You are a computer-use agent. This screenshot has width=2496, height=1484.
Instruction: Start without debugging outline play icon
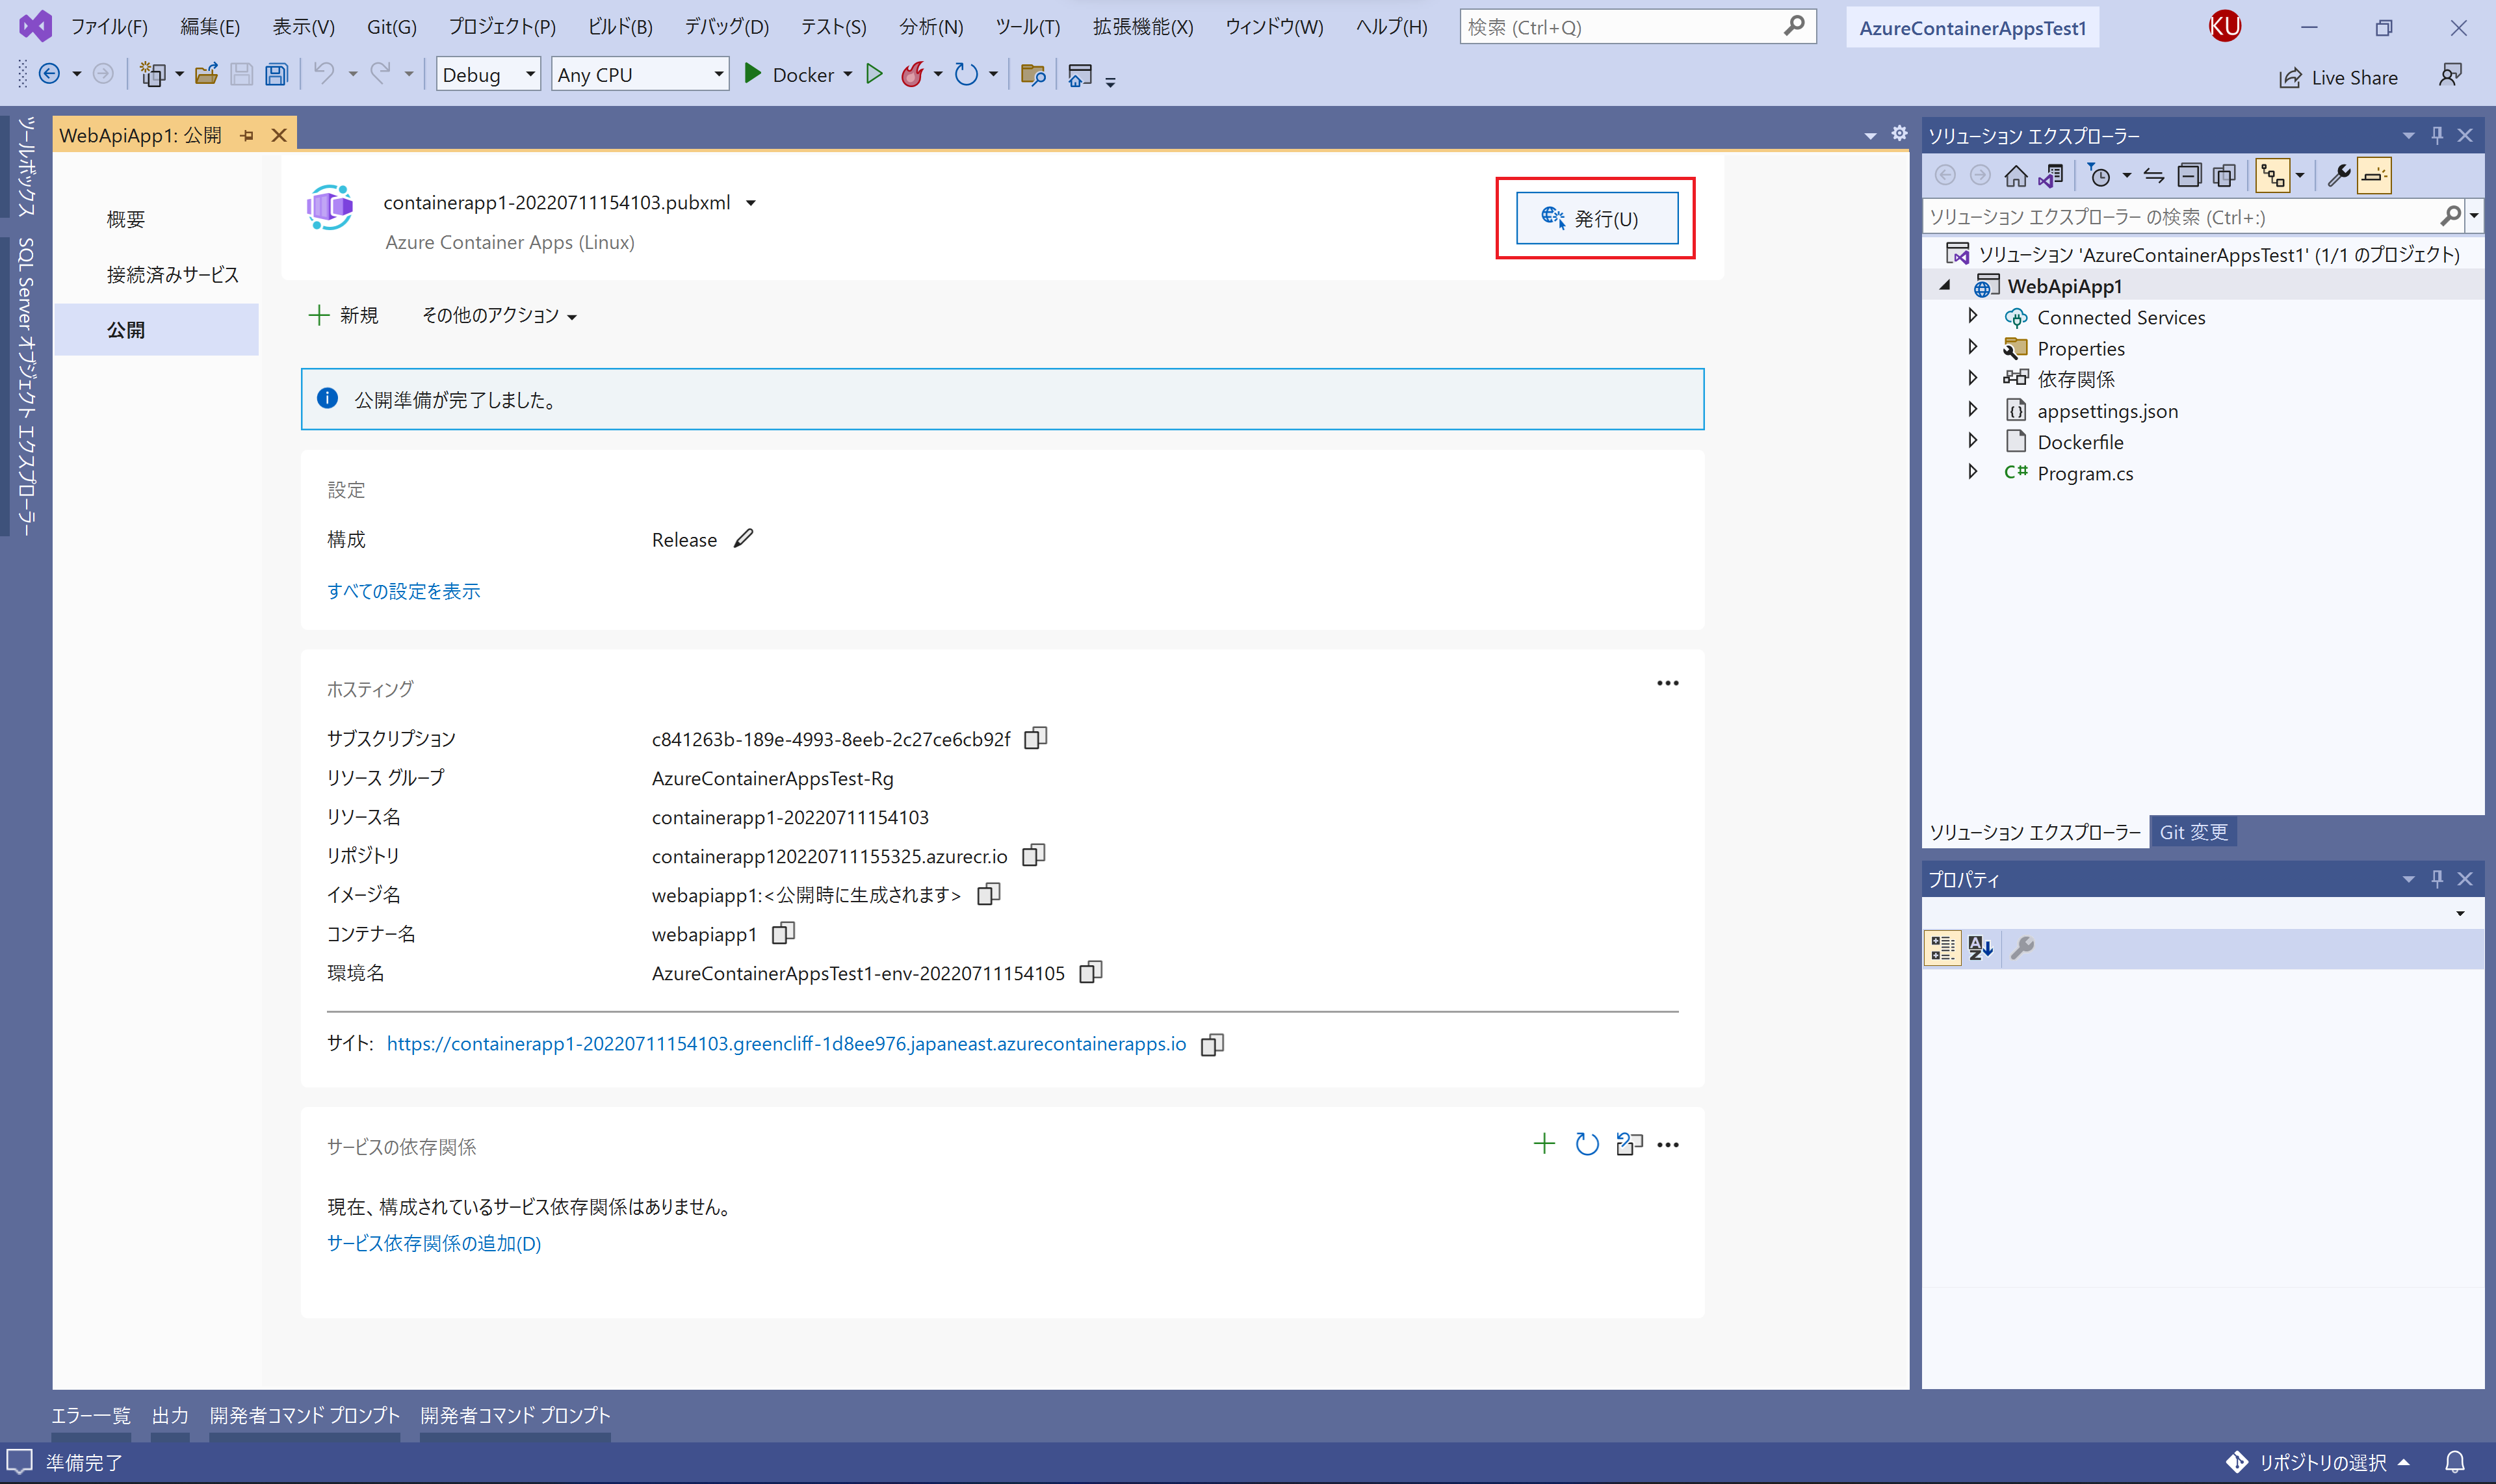coord(874,74)
